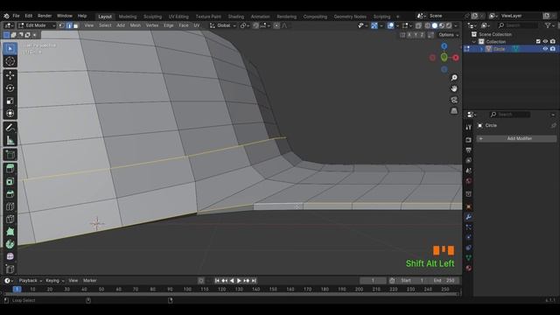Open the File menu

click(16, 16)
